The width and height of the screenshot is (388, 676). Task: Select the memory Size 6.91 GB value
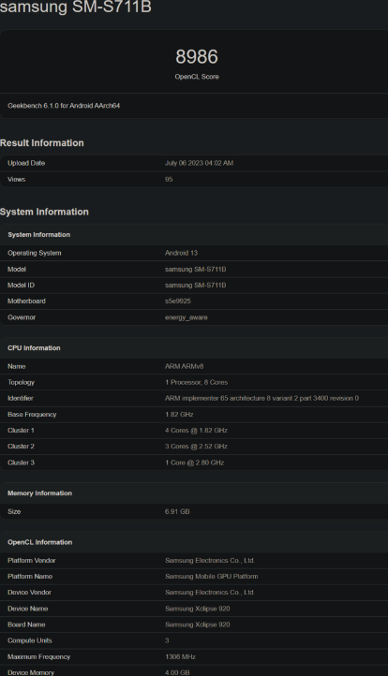coord(177,512)
